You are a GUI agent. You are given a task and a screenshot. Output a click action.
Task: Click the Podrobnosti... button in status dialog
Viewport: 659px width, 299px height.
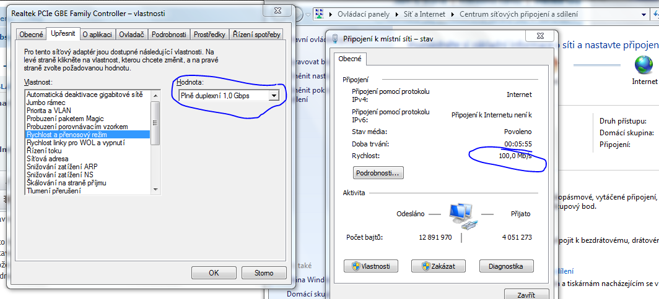pos(378,173)
